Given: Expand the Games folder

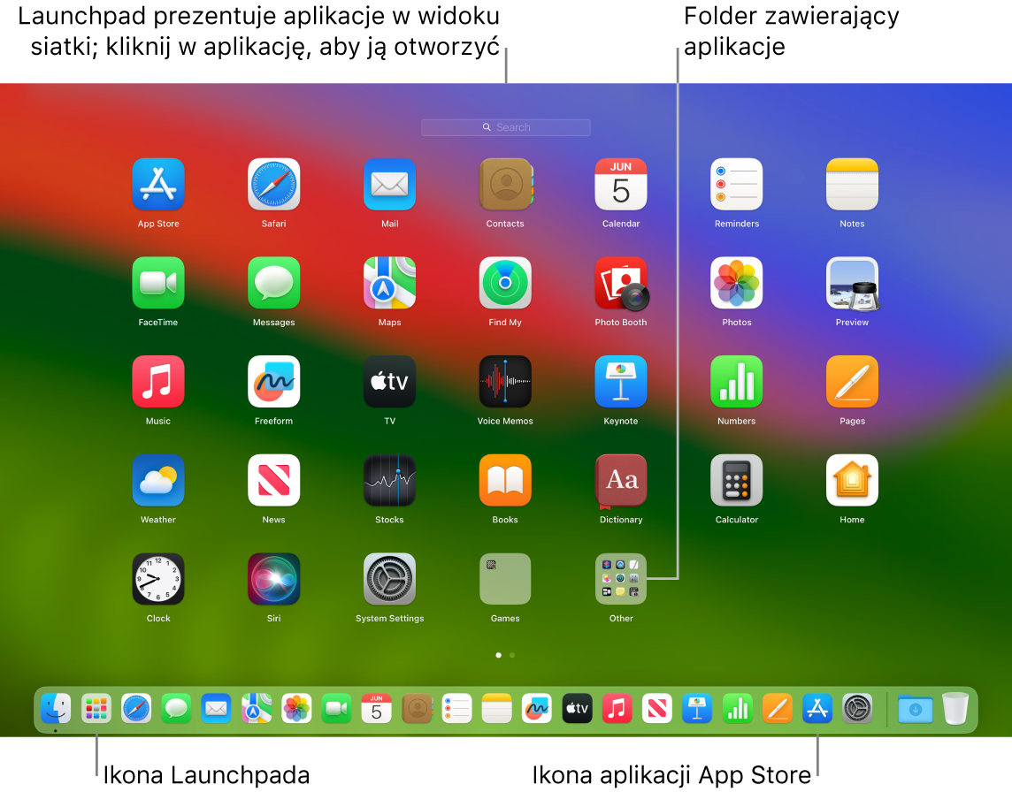Looking at the screenshot, I should pos(505,579).
